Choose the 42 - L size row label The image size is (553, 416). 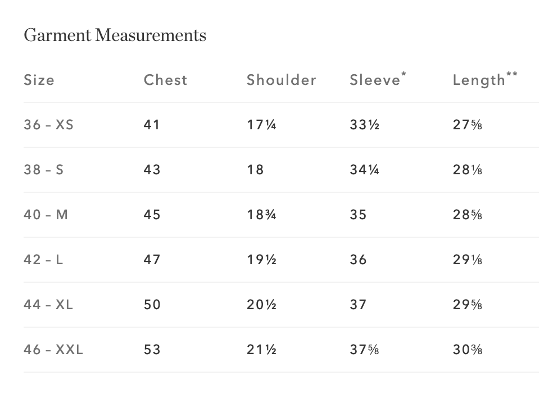click(43, 260)
